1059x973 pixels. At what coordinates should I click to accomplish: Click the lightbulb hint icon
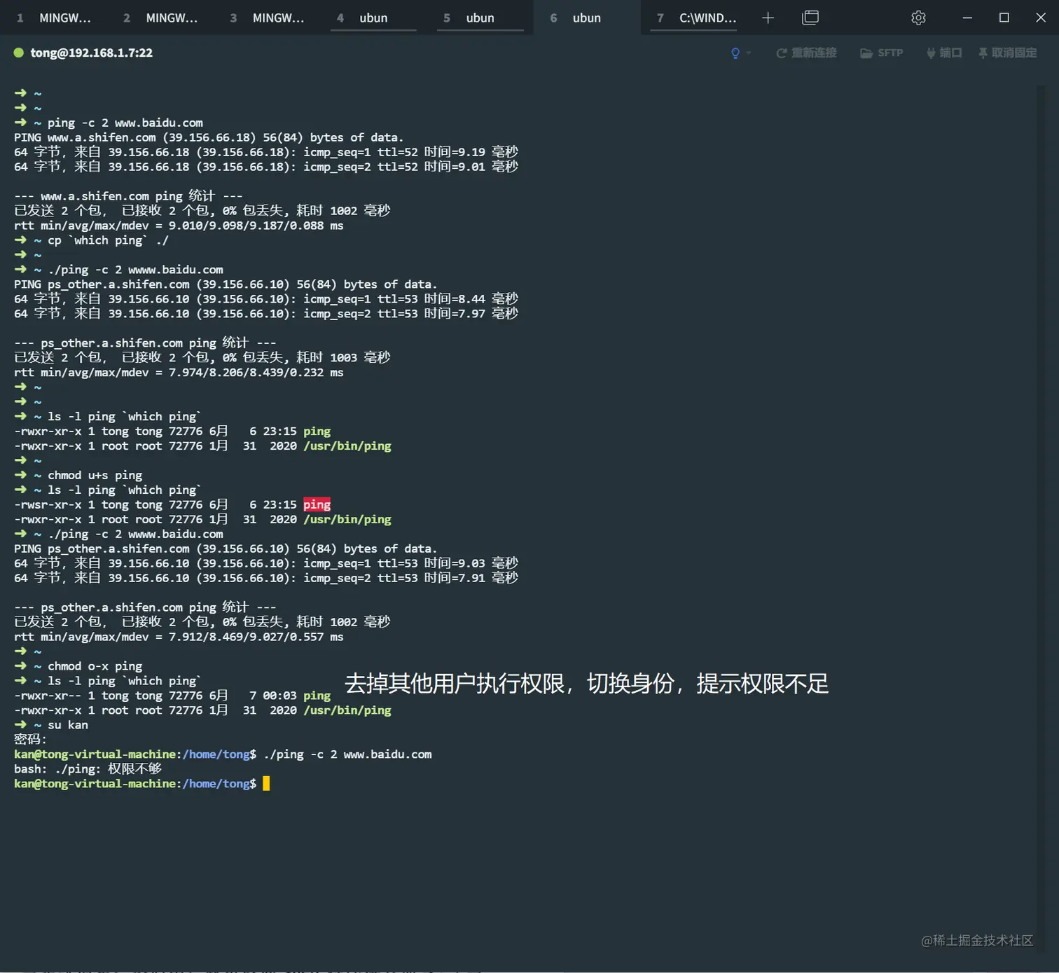coord(735,53)
